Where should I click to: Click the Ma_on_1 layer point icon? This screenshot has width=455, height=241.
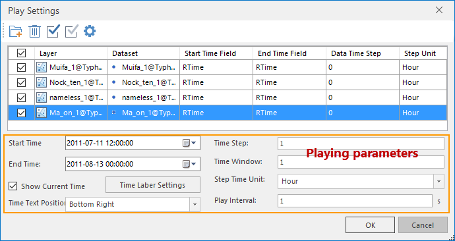(x=42, y=113)
